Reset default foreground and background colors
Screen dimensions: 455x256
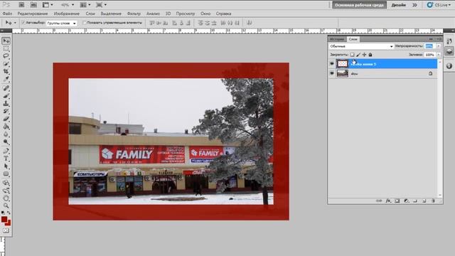point(3,213)
